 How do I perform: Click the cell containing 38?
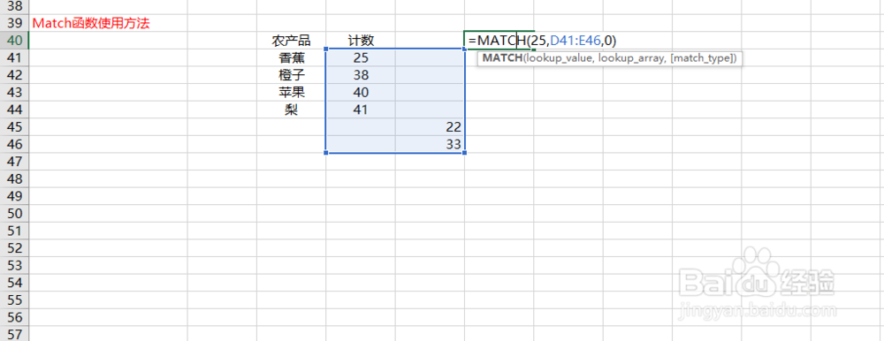click(361, 75)
